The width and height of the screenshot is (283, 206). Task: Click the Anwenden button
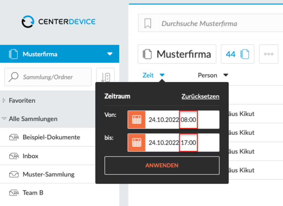162,166
